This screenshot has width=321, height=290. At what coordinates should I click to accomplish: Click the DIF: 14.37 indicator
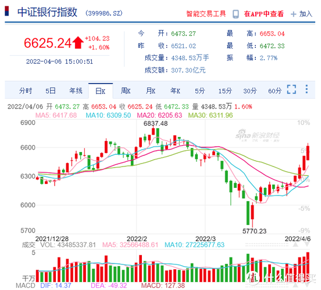click(56, 285)
